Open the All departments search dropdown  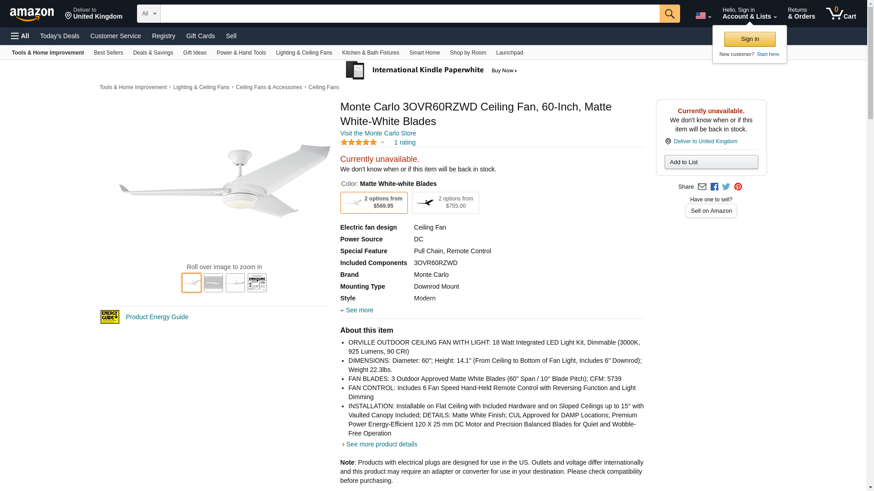[x=148, y=14]
